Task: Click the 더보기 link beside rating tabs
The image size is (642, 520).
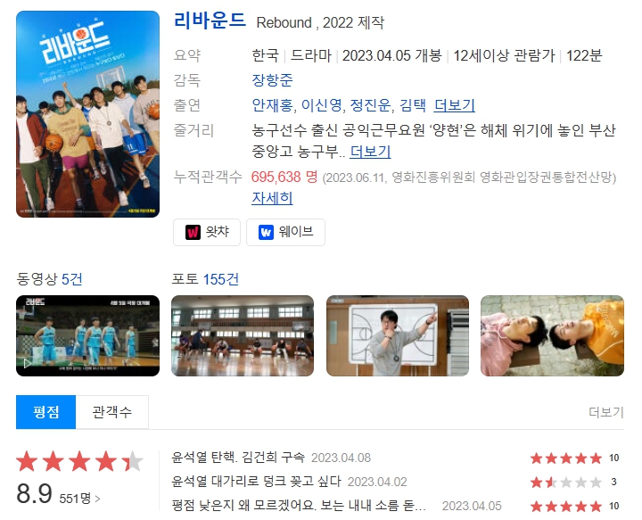Action: [606, 412]
